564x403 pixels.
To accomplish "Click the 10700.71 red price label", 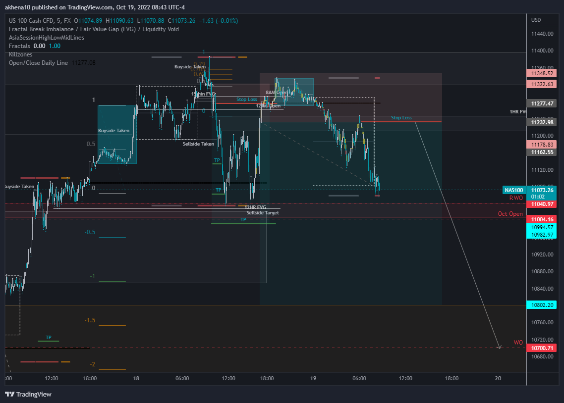I will (542, 348).
